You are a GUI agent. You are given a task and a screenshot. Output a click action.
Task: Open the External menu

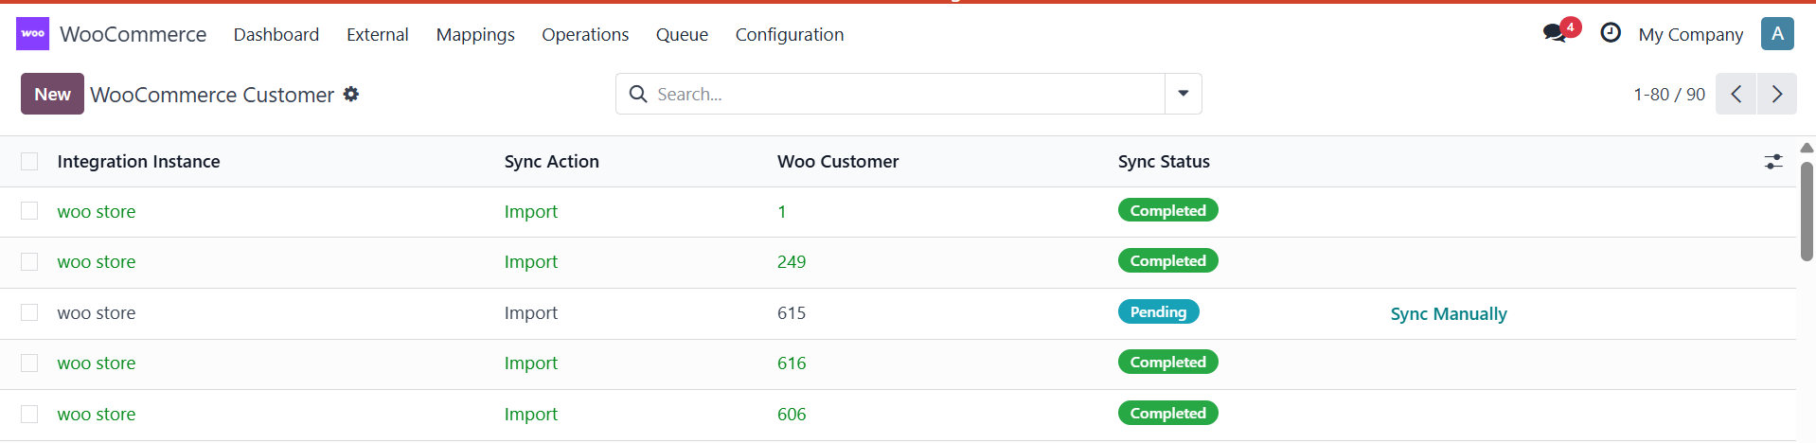tap(378, 34)
